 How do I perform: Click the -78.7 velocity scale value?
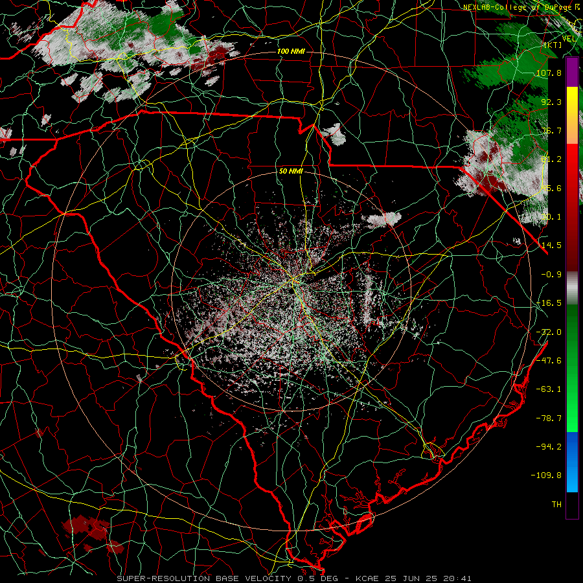pyautogui.click(x=549, y=418)
